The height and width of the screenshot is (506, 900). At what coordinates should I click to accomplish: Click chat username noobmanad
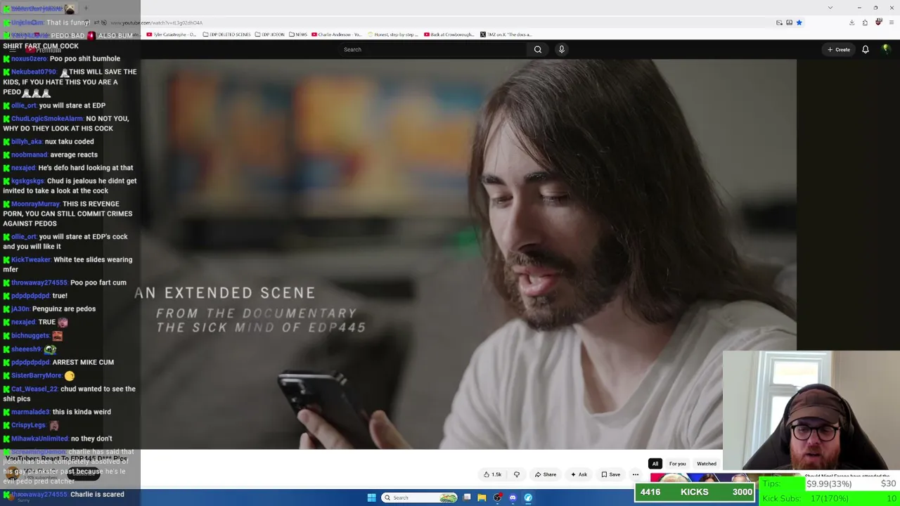coord(30,155)
